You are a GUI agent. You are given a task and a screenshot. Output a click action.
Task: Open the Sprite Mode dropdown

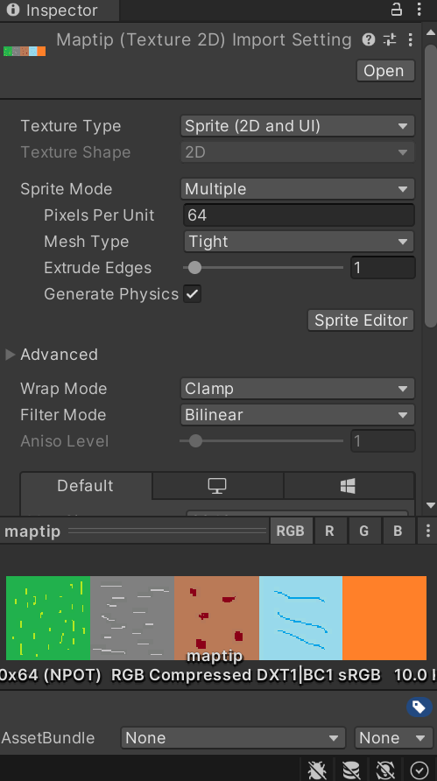(298, 189)
